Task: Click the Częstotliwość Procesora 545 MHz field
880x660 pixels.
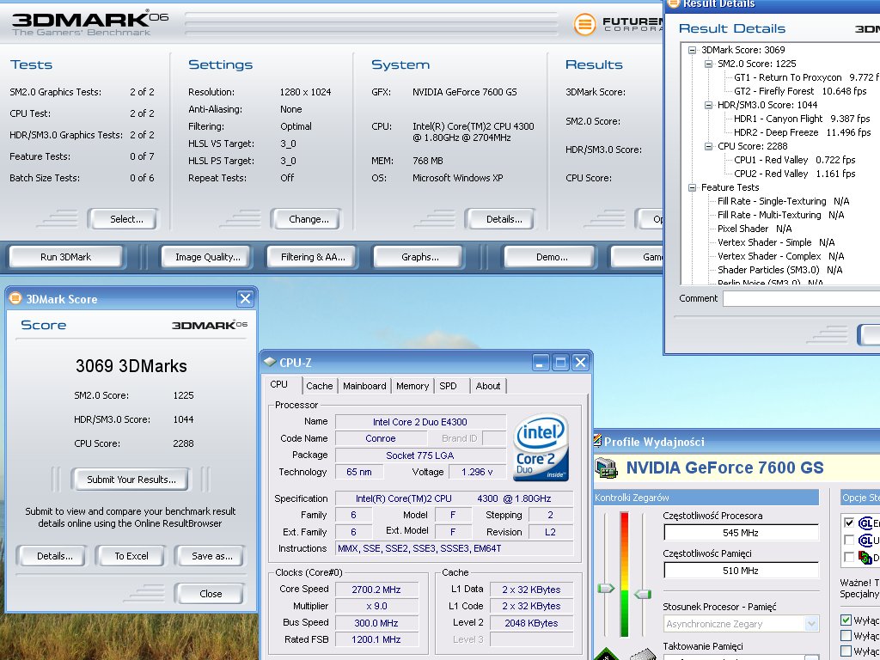Action: tap(740, 532)
